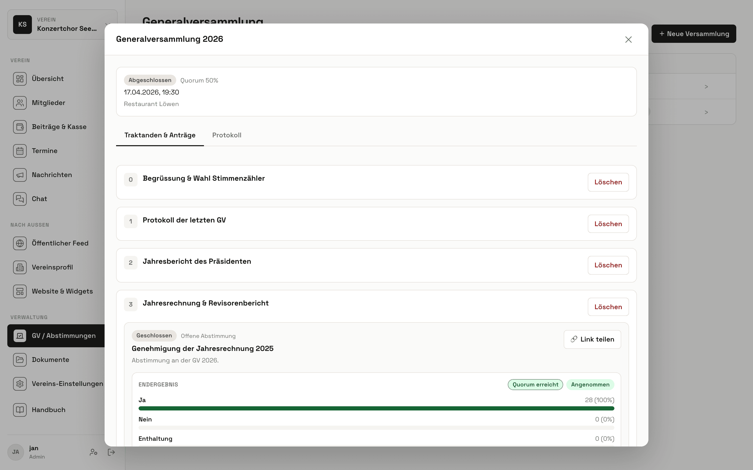
Task: Switch to the Protokoll tab
Action: tap(226, 135)
